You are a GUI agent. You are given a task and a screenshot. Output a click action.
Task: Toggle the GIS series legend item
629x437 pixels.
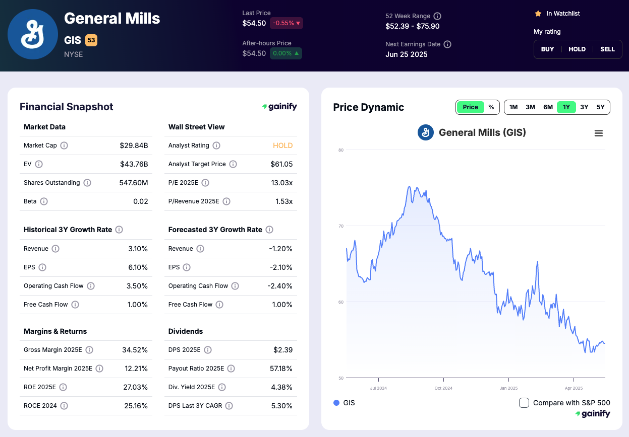(344, 403)
